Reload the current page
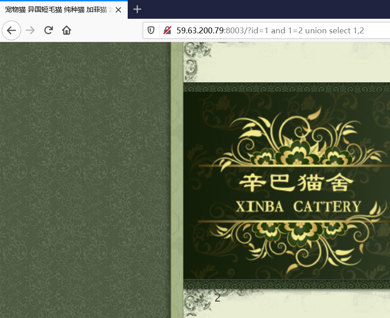390x318 pixels. click(x=48, y=31)
